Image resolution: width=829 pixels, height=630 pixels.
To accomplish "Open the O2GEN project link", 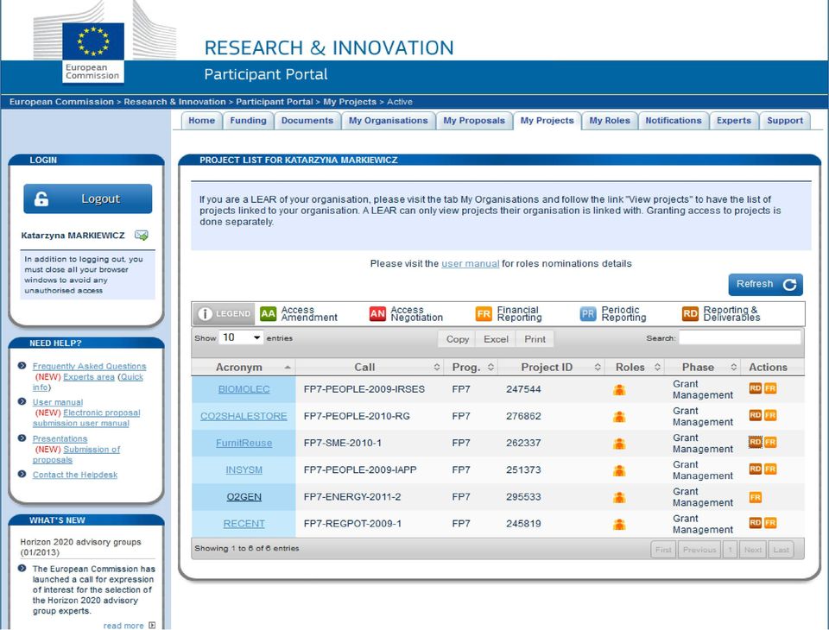I will pos(244,497).
